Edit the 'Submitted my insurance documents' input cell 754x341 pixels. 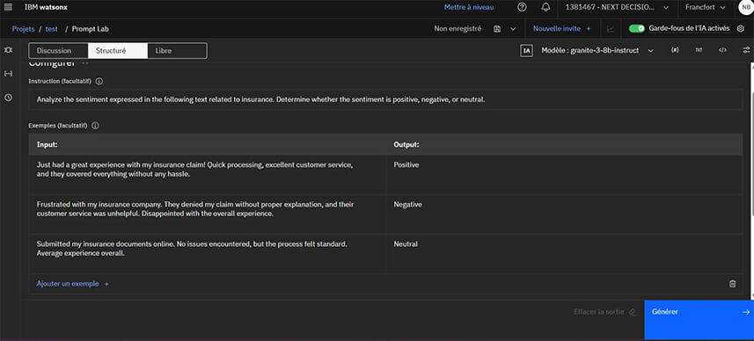(x=208, y=253)
